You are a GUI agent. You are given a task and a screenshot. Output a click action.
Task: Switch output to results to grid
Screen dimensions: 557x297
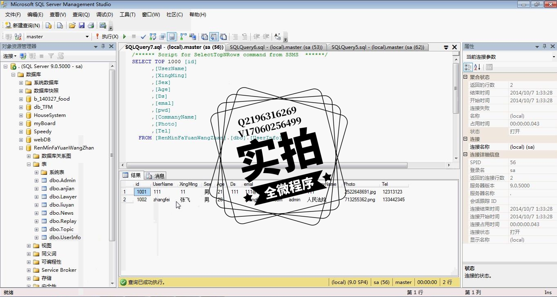(x=214, y=37)
